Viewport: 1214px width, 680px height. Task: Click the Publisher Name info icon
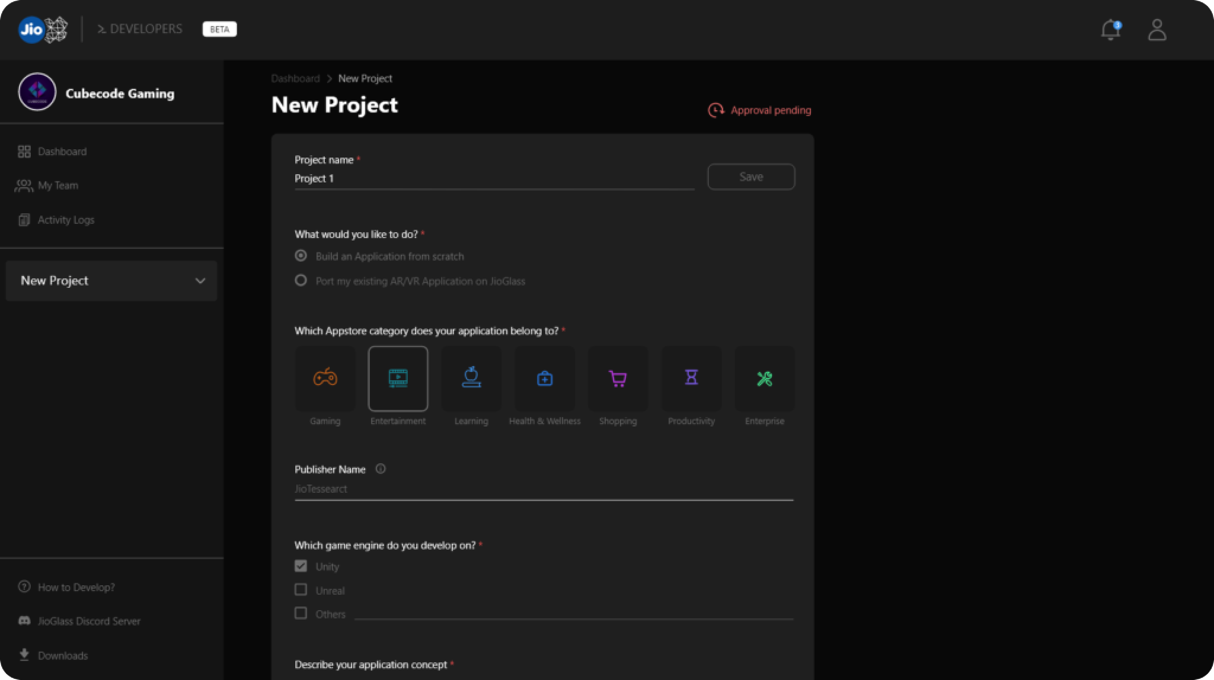pos(381,469)
